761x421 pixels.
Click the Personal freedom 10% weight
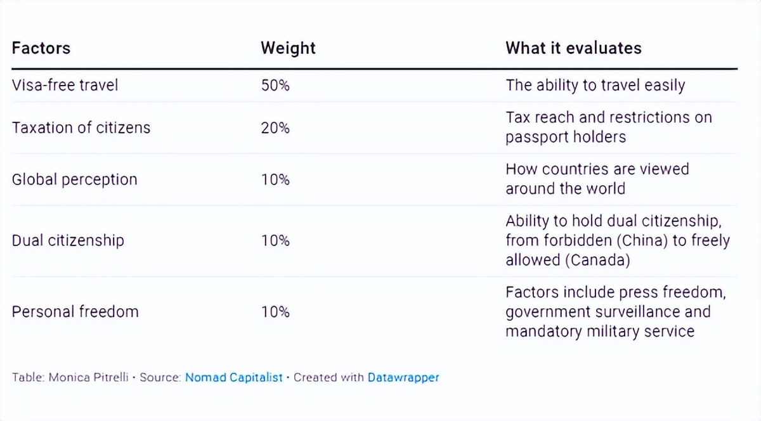click(x=275, y=311)
